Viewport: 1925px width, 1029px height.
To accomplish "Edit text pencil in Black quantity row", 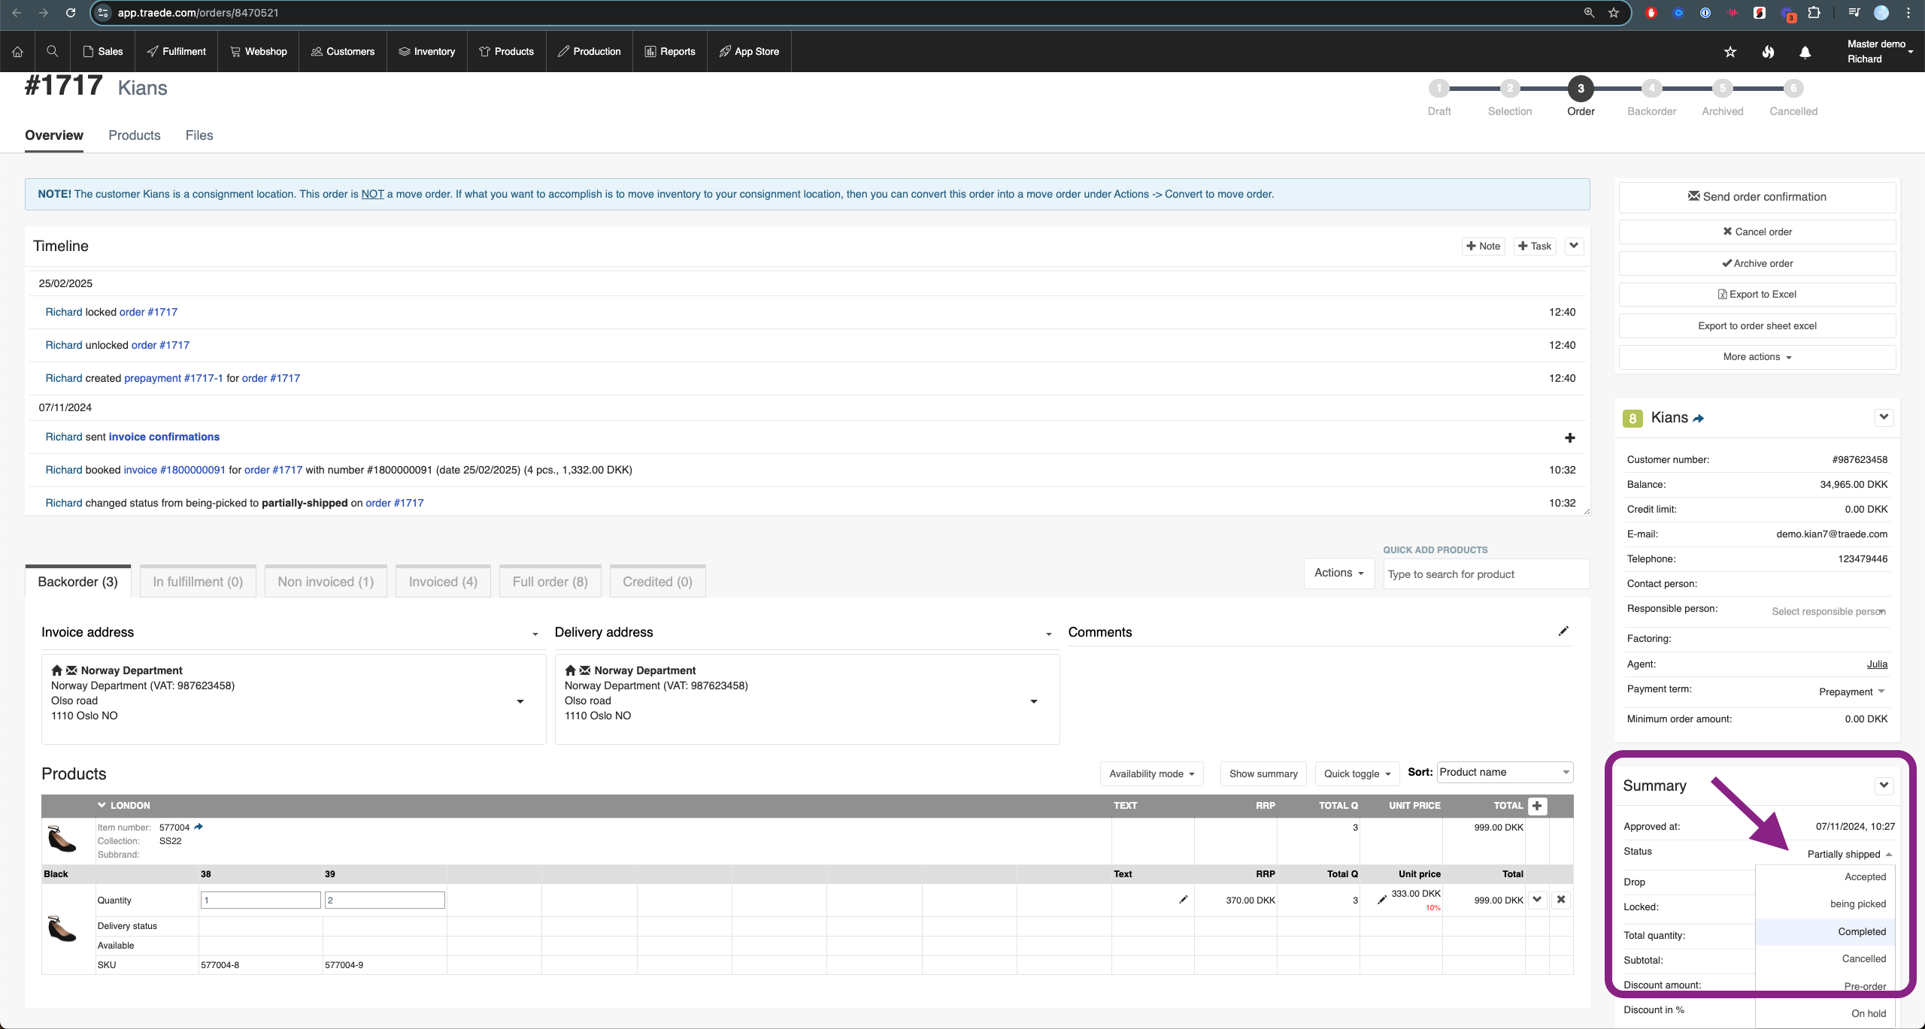I will (1183, 900).
